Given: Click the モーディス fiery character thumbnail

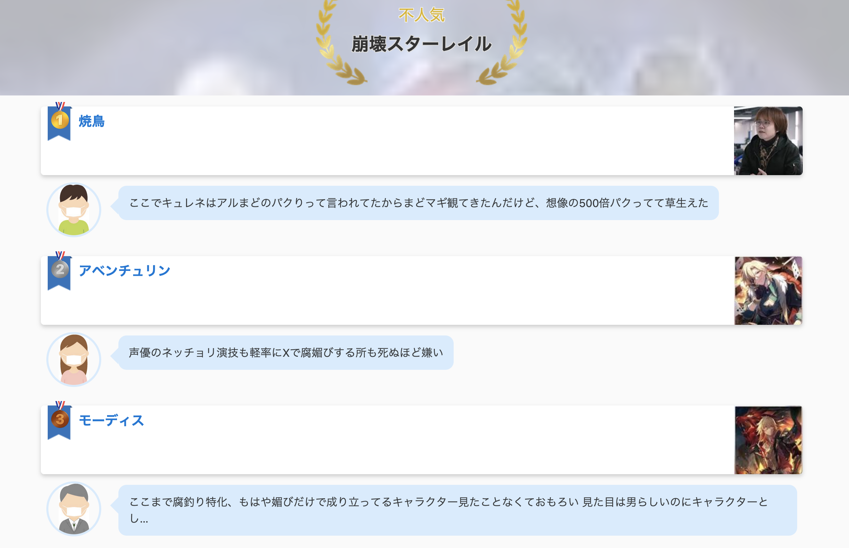Looking at the screenshot, I should click(x=768, y=440).
